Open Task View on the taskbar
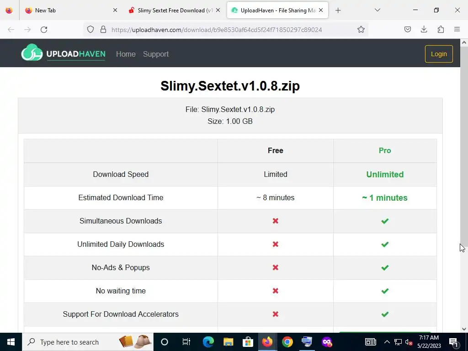468x351 pixels. click(x=186, y=342)
